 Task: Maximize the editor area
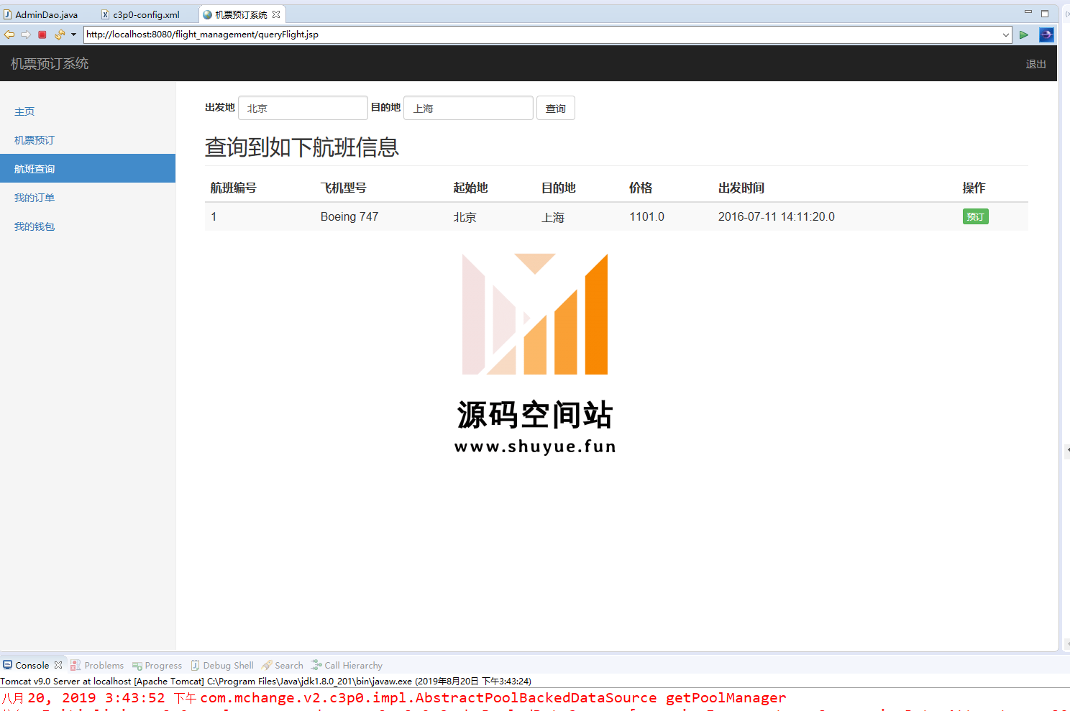(x=1045, y=13)
